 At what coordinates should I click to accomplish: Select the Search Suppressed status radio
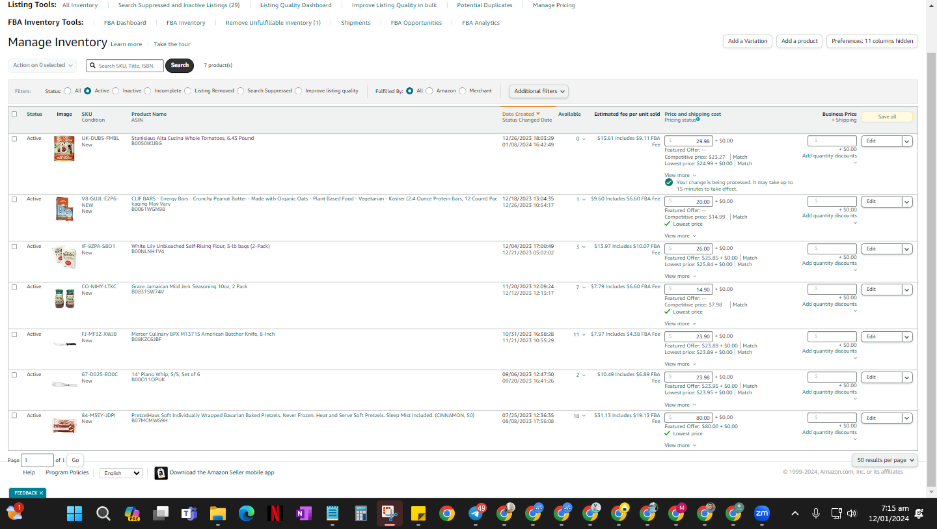[241, 91]
